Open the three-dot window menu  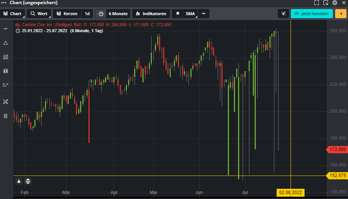pos(4,3)
